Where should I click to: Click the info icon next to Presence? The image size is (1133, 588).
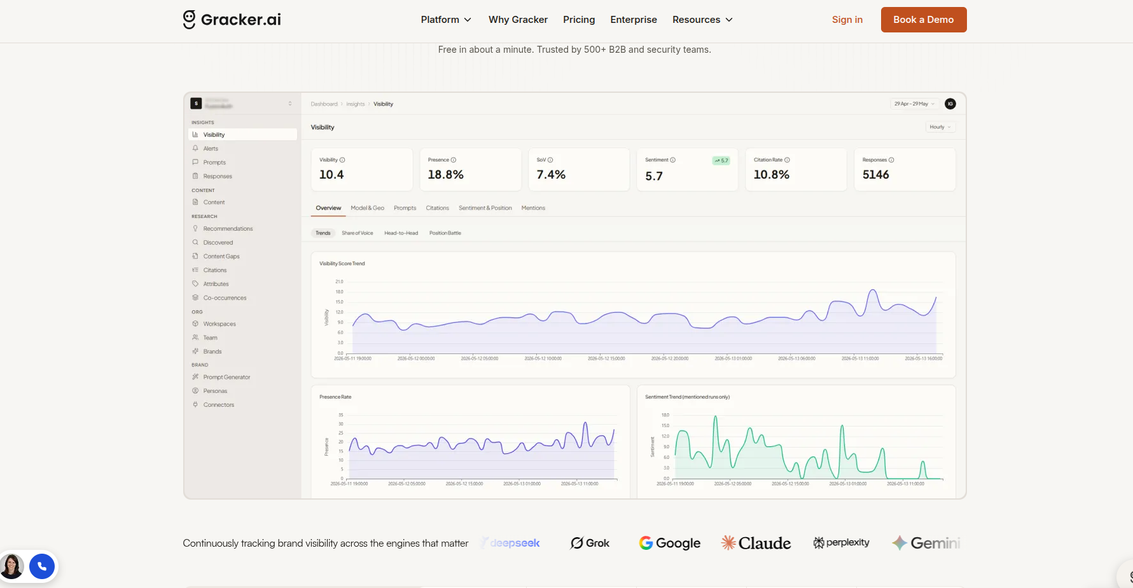(454, 160)
